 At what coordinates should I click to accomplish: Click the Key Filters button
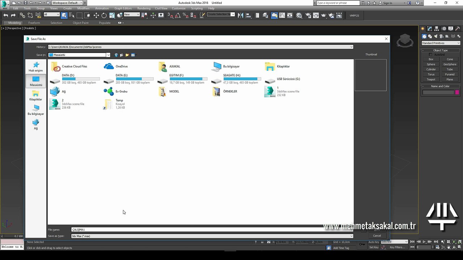tap(397, 247)
